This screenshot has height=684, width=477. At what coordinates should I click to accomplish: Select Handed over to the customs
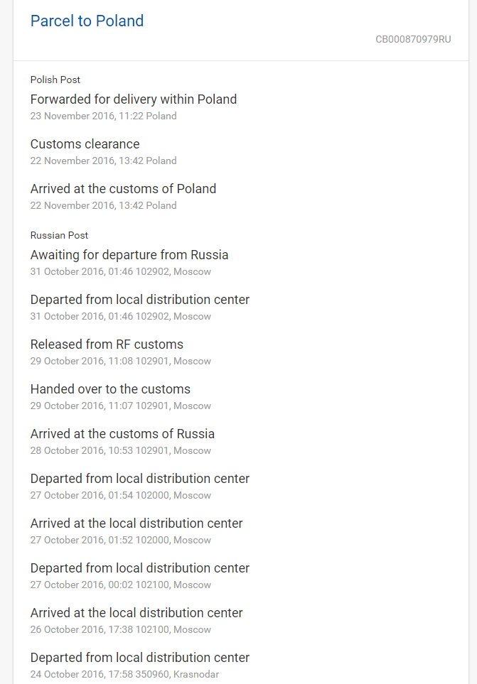coord(110,389)
